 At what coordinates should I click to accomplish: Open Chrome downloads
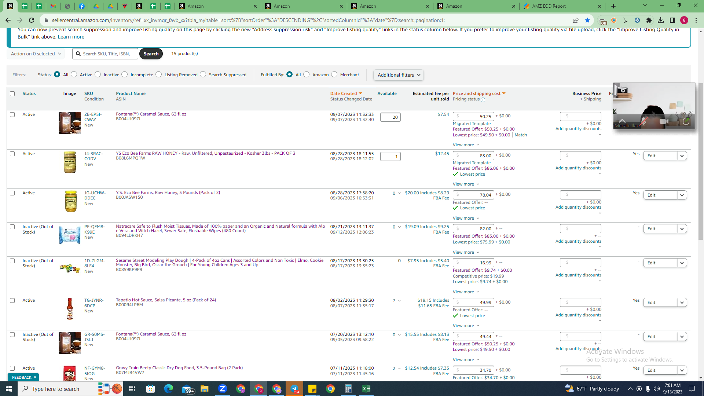661,20
